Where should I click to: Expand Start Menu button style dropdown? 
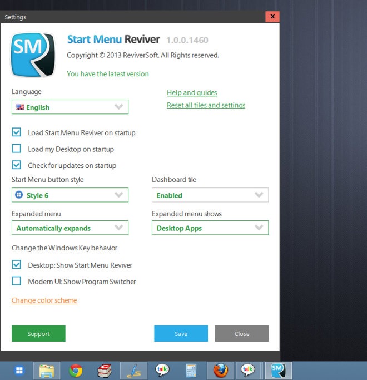point(70,195)
